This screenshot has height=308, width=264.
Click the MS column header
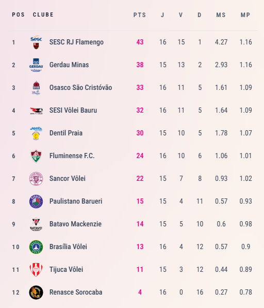tap(221, 15)
